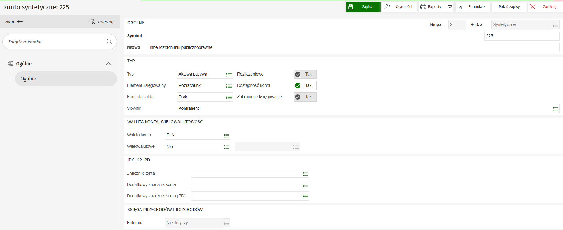Toggle the Rozliczeniowe Tak checkbox
Image resolution: width=563 pixels, height=230 pixels.
pos(298,74)
